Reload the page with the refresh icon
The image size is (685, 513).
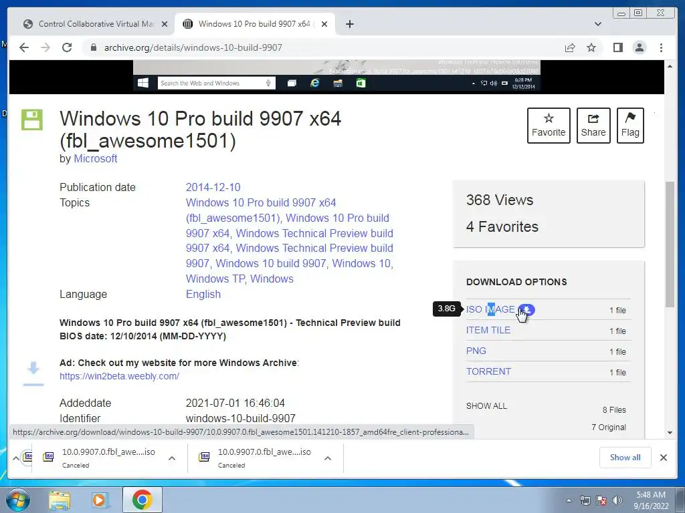67,47
